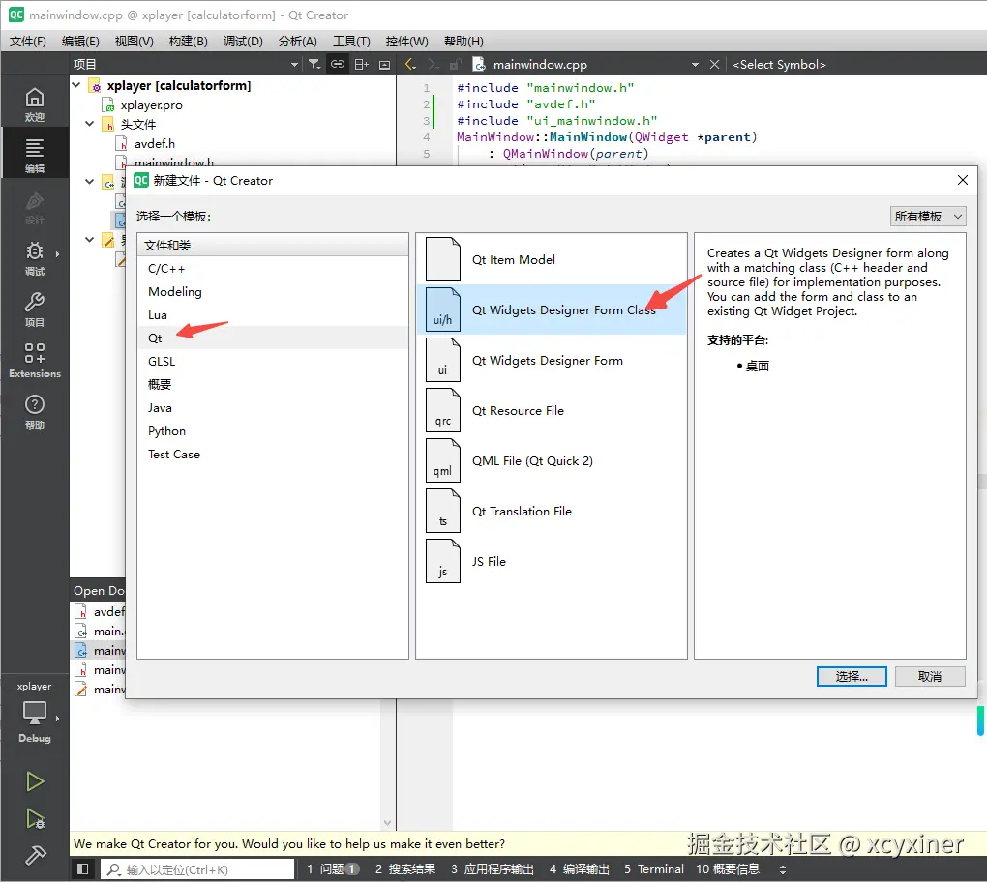Image resolution: width=987 pixels, height=882 pixels.
Task: Click the close/minimize Projects panel icon
Action: [x=384, y=64]
